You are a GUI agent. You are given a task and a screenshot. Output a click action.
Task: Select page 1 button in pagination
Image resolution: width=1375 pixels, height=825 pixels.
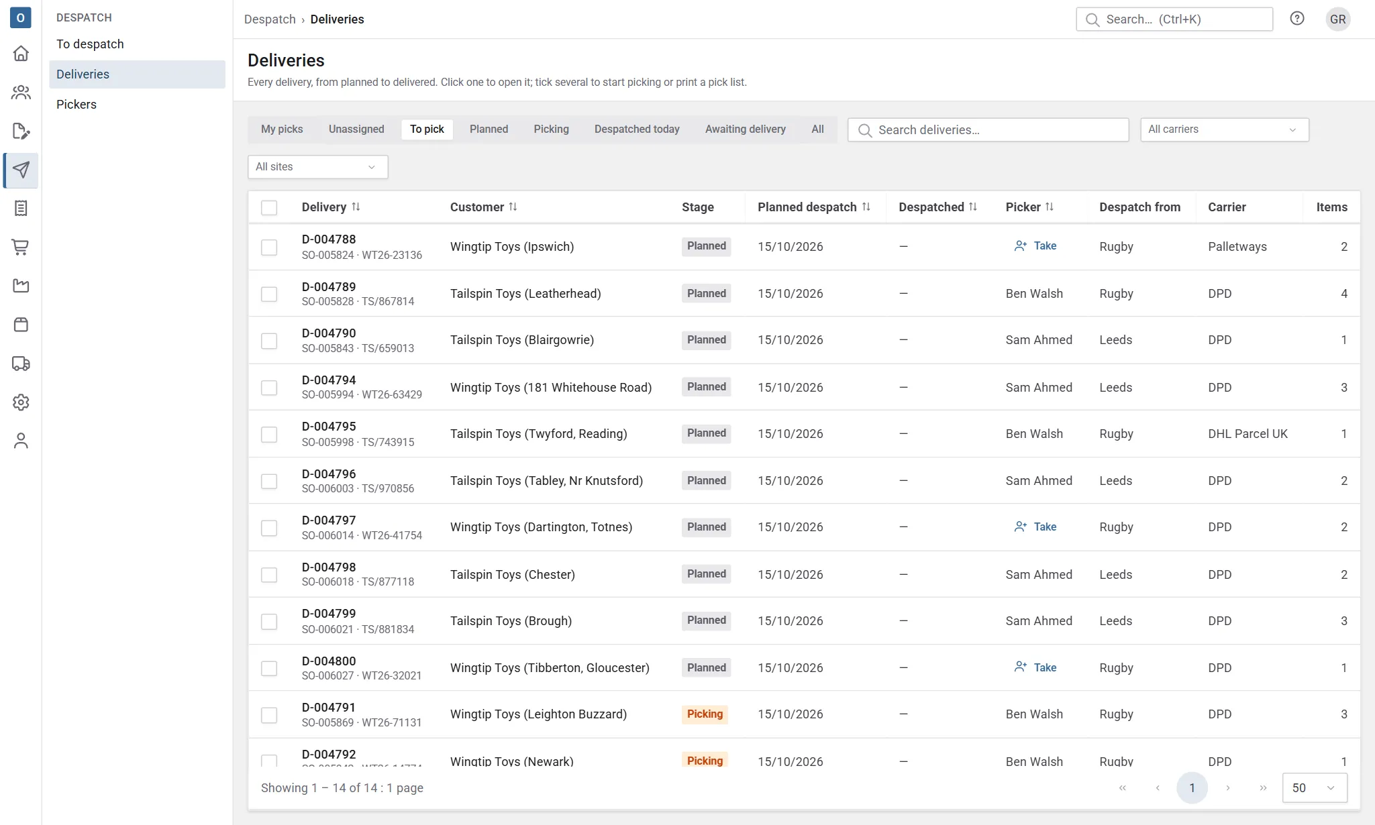point(1192,787)
